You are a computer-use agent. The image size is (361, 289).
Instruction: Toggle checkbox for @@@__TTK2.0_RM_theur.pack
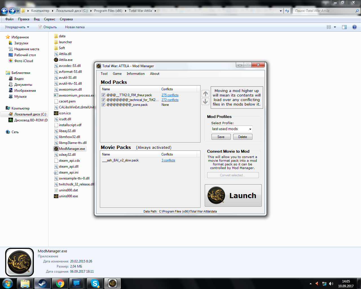104,95
